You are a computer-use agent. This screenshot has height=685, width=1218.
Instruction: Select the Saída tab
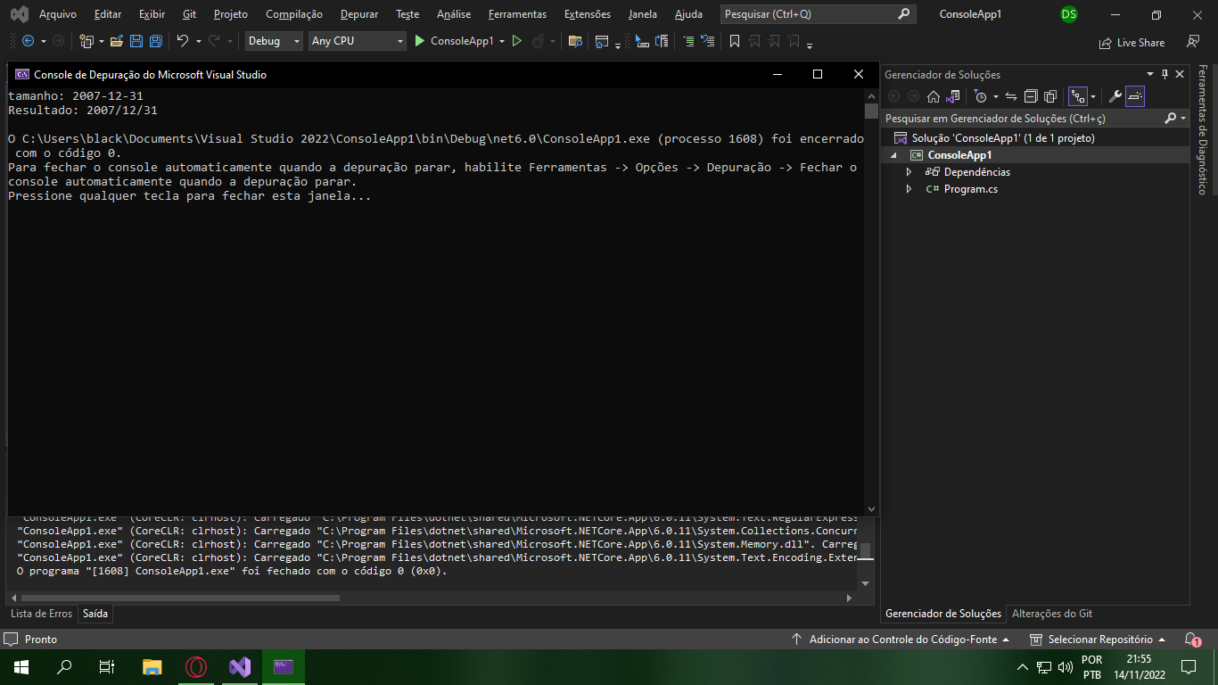(x=95, y=614)
